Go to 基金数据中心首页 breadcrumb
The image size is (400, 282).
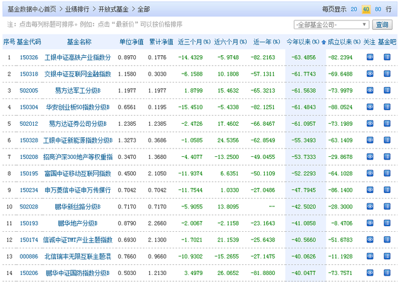tap(32, 9)
